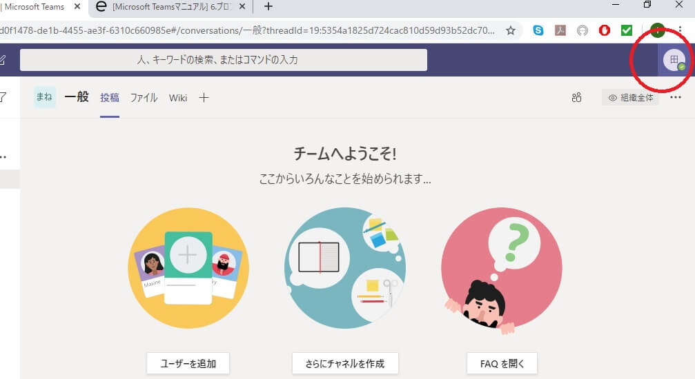
Task: Select the 投稿 tab
Action: click(110, 98)
